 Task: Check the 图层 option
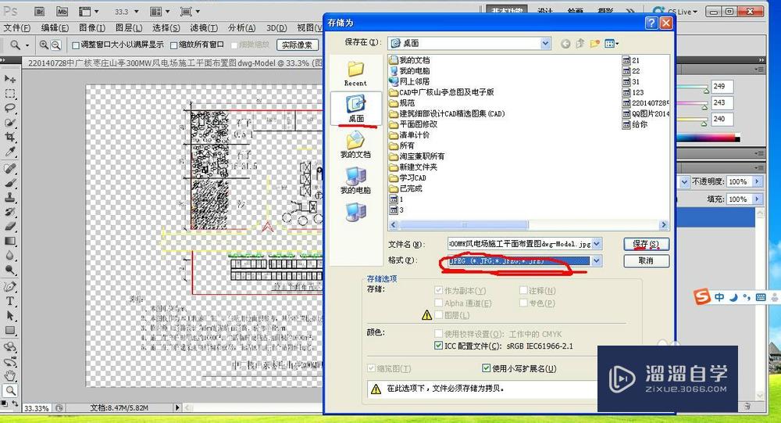[x=438, y=315]
